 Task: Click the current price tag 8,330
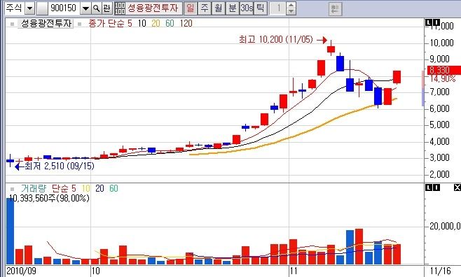444,70
